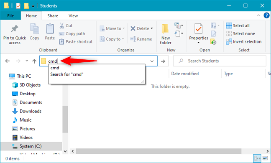Switch to Details view in status bar
This screenshot has width=271, height=163.
coord(257,158)
